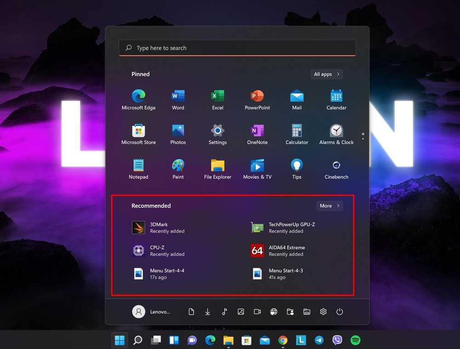Open the Microsoft Store pinned app
The image size is (460, 349).
(x=138, y=131)
